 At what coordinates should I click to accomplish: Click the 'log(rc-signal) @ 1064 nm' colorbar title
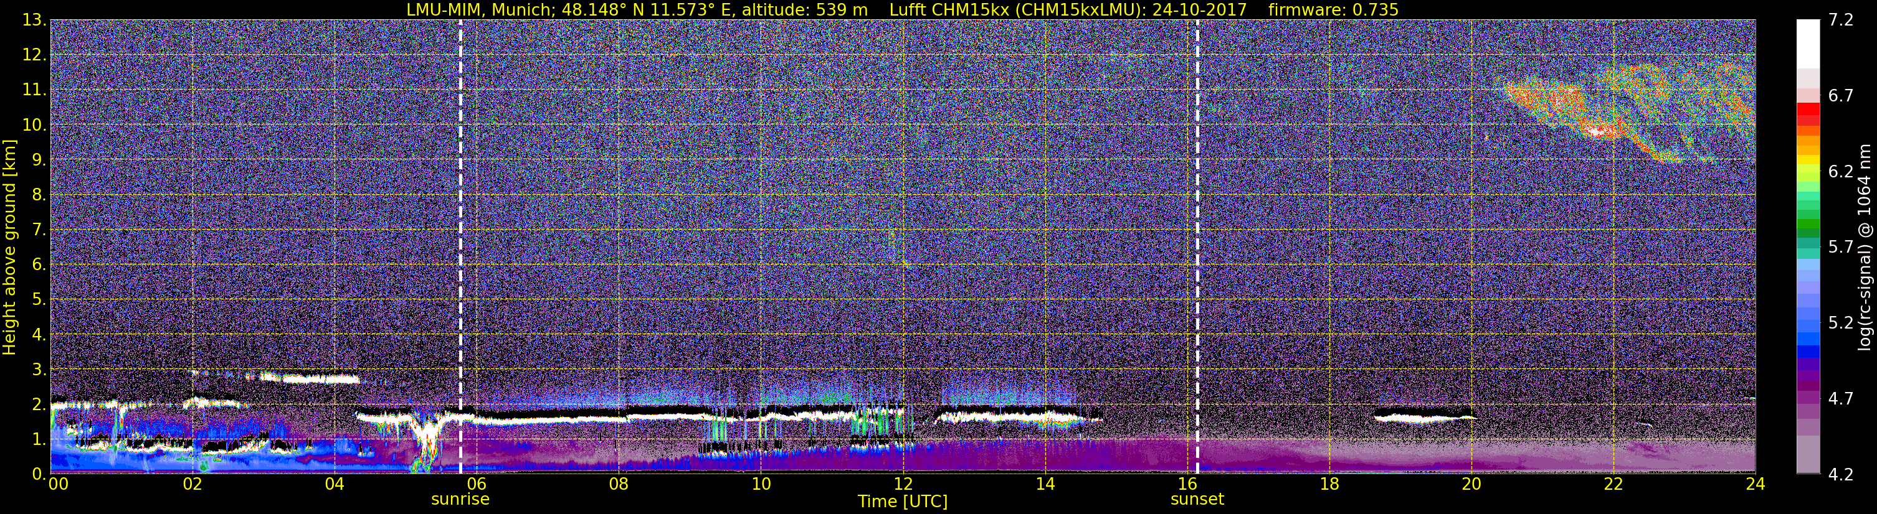pos(1865,247)
